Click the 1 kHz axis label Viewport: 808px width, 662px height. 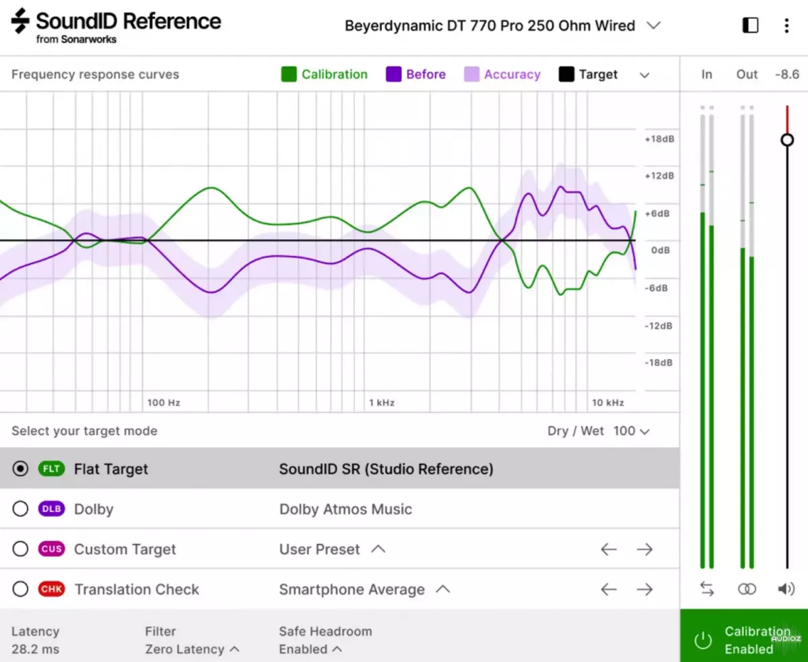(382, 403)
